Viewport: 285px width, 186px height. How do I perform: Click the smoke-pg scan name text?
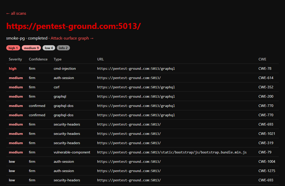click(16, 38)
